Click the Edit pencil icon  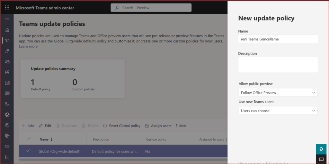pos(41,126)
